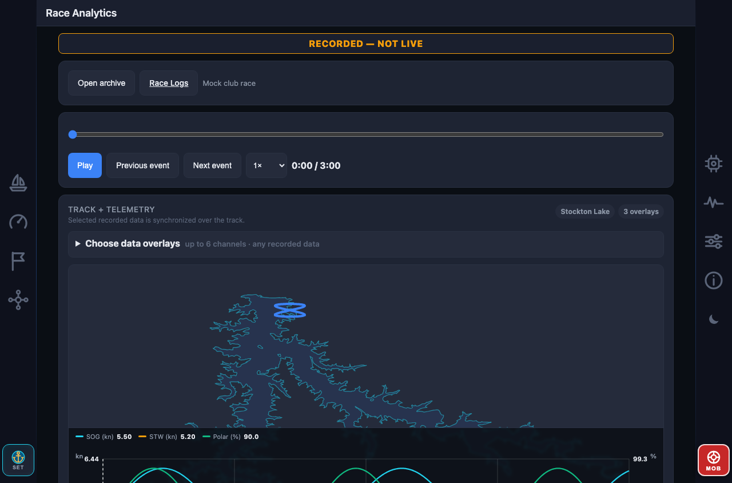Open the pulse activity icon
The width and height of the screenshot is (732, 483).
(x=714, y=203)
